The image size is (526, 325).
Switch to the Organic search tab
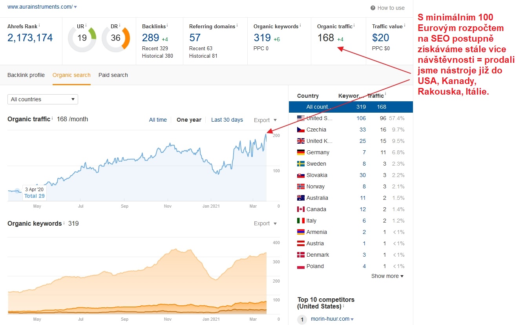click(x=71, y=75)
